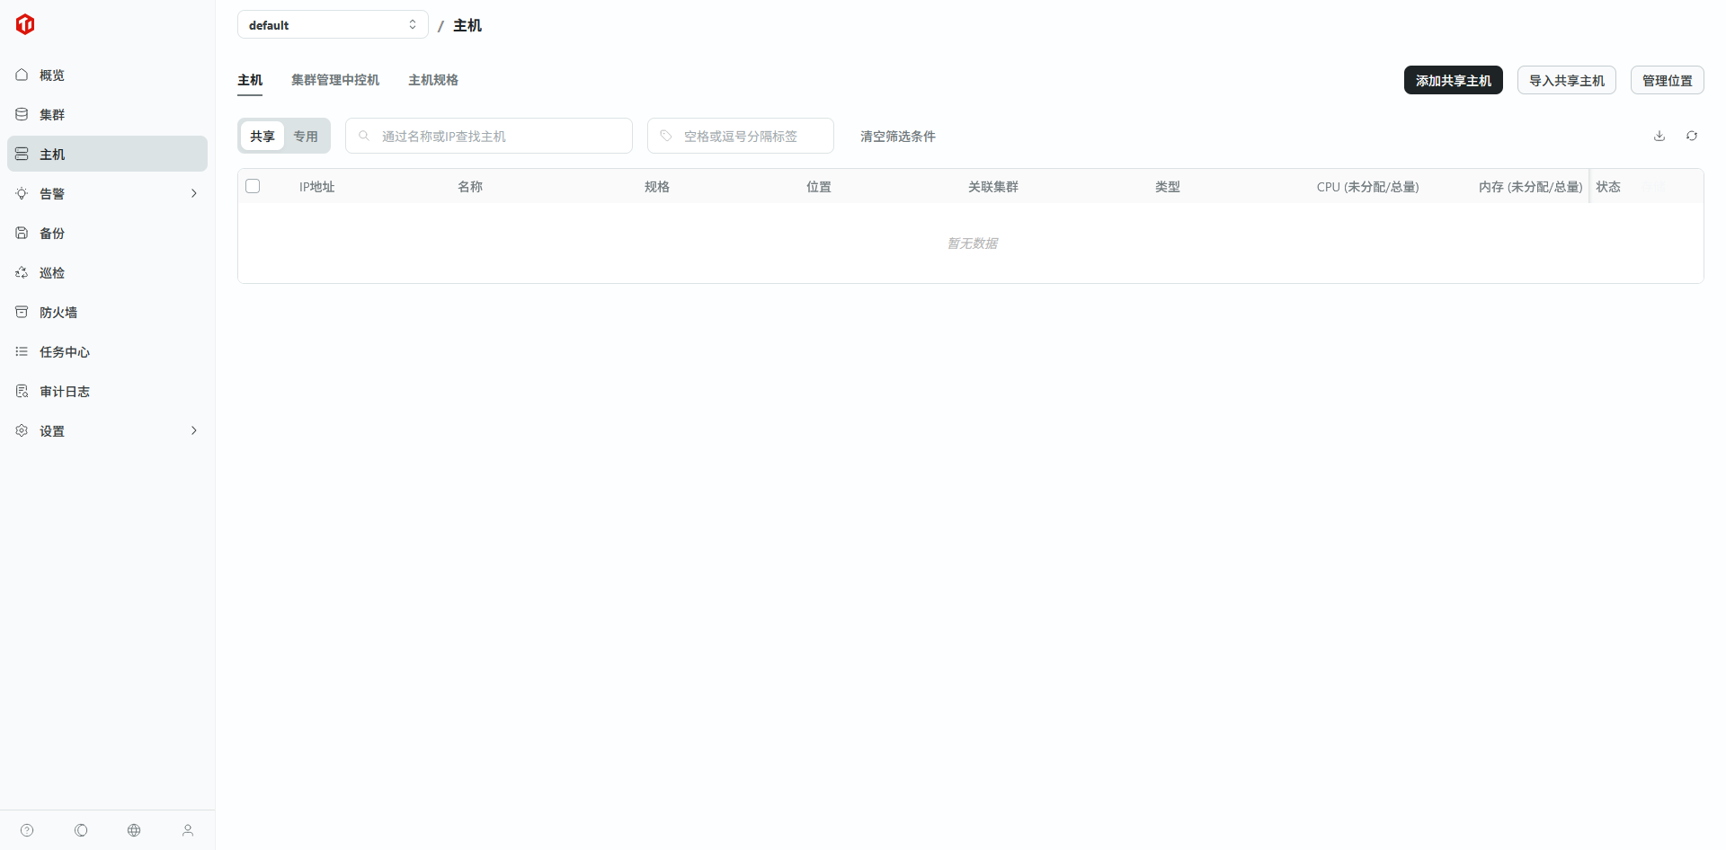Click the download export icon
1726x850 pixels.
pos(1659,136)
